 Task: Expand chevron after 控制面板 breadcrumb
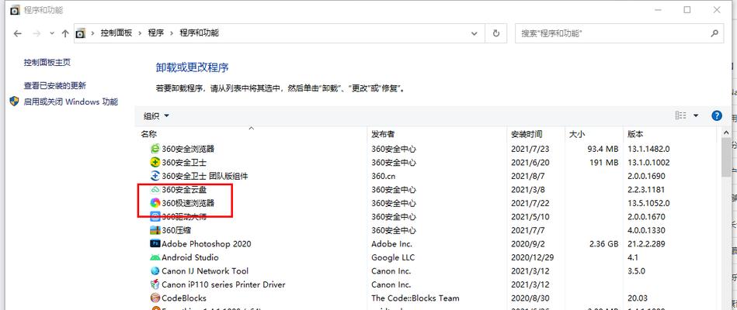[x=140, y=33]
